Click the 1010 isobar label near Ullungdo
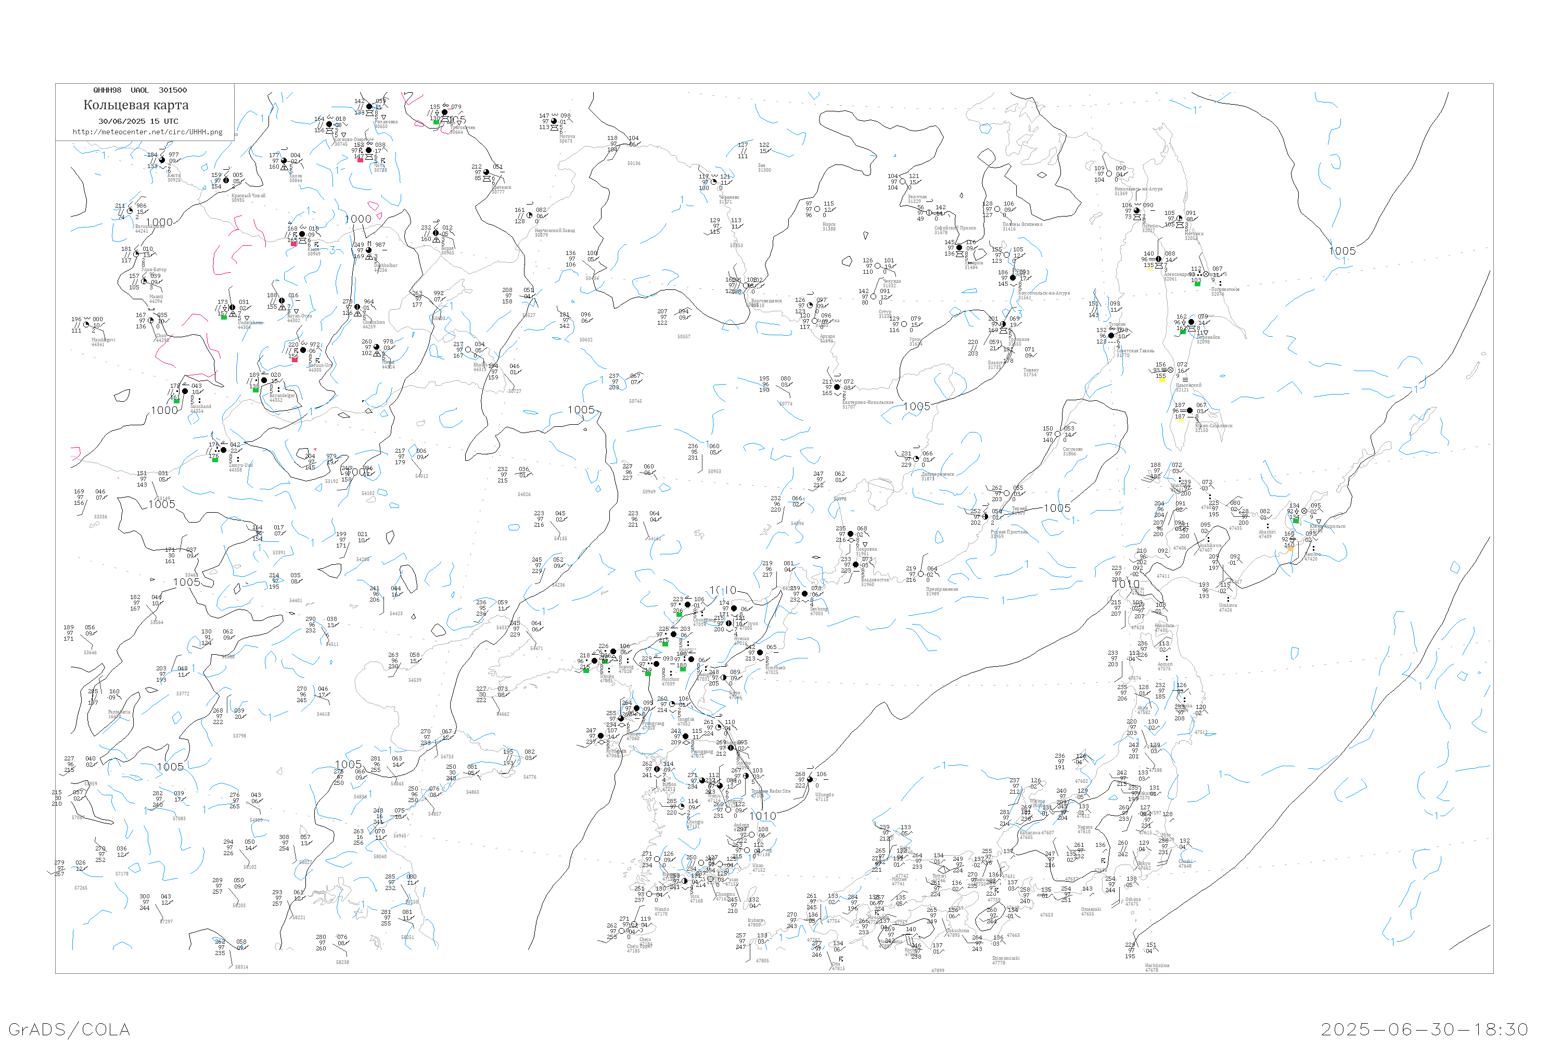 pos(763,816)
